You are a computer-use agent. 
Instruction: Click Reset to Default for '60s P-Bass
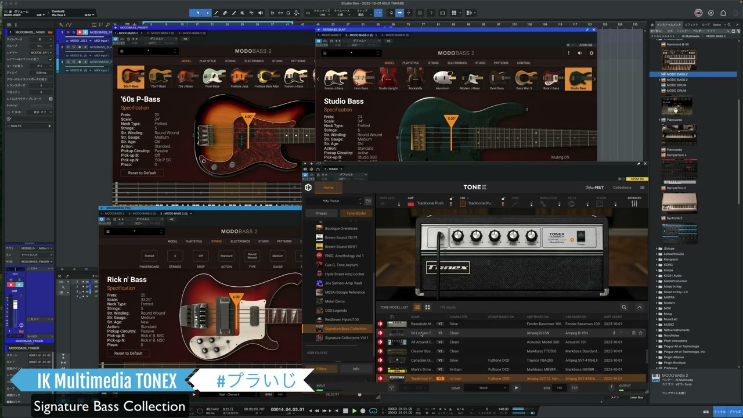[142, 173]
